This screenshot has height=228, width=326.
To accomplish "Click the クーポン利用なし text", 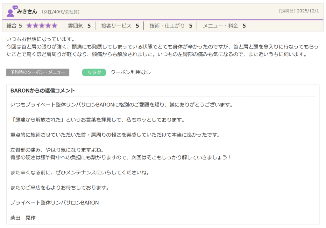I will [131, 72].
